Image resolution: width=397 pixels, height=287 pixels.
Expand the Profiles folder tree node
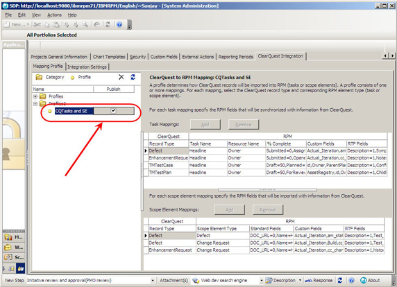[x=35, y=96]
